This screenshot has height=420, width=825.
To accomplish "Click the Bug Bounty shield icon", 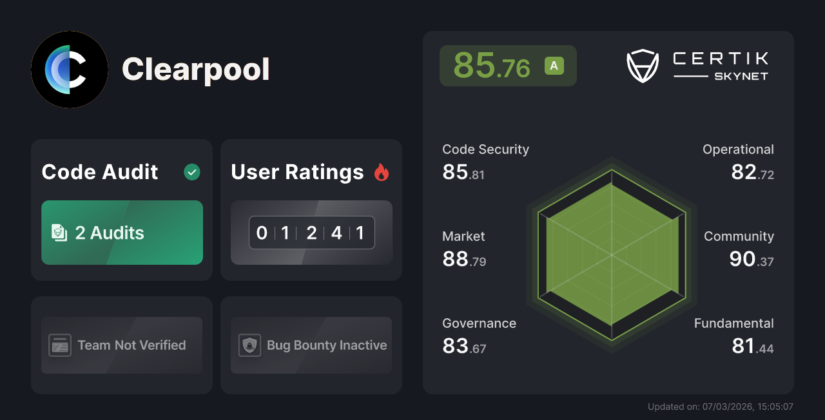I will [x=249, y=345].
